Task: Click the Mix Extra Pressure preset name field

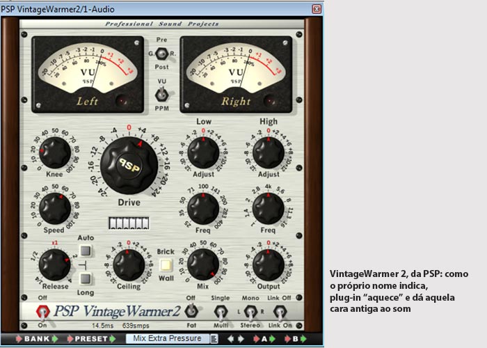Action: 168,338
